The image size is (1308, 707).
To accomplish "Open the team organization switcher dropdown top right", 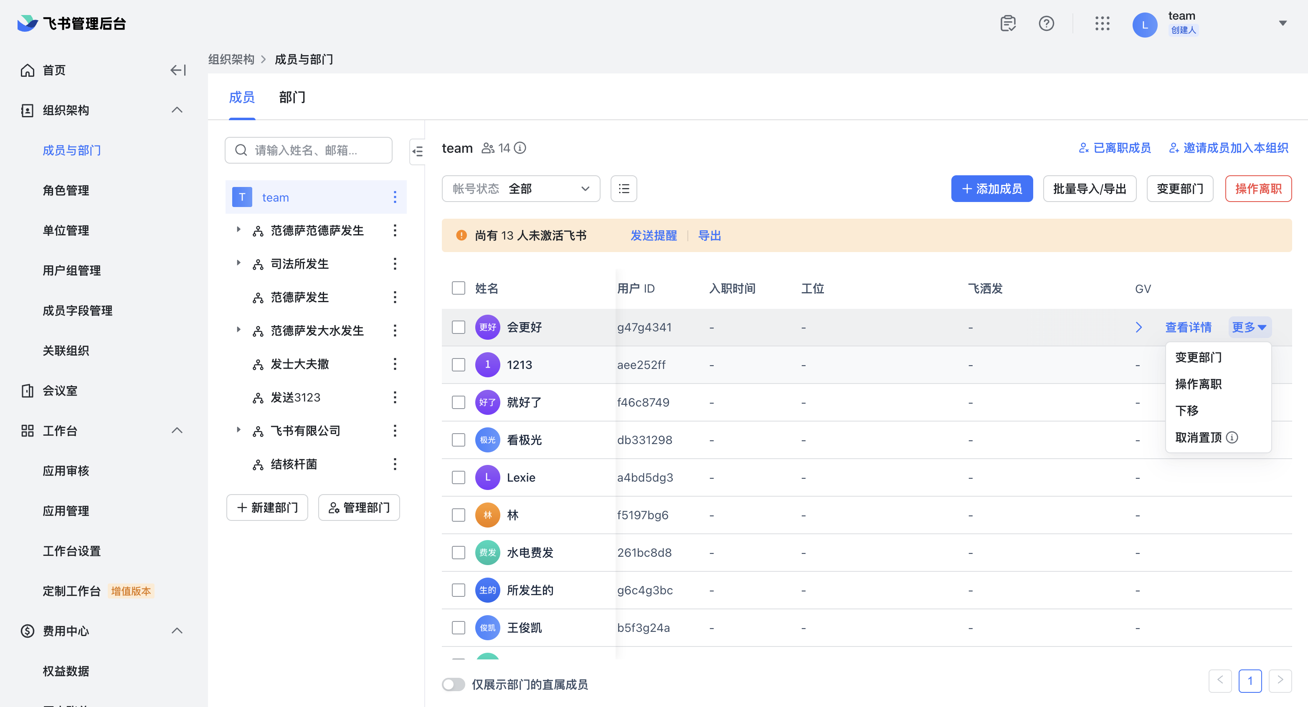I will [x=1284, y=23].
